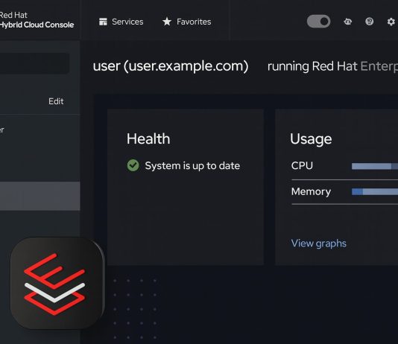Click the eye icon in the header
The height and width of the screenshot is (344, 398).
point(348,22)
